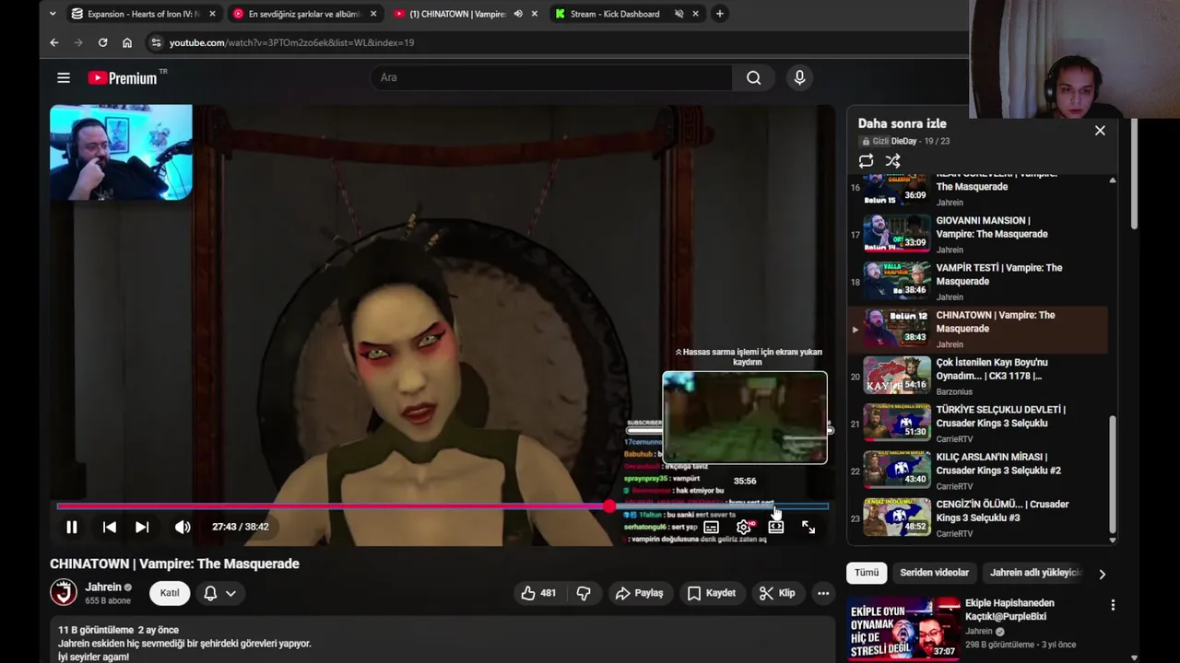Switch to Expansion - Hearts of Iron IV tab
The image size is (1180, 663).
[144, 14]
